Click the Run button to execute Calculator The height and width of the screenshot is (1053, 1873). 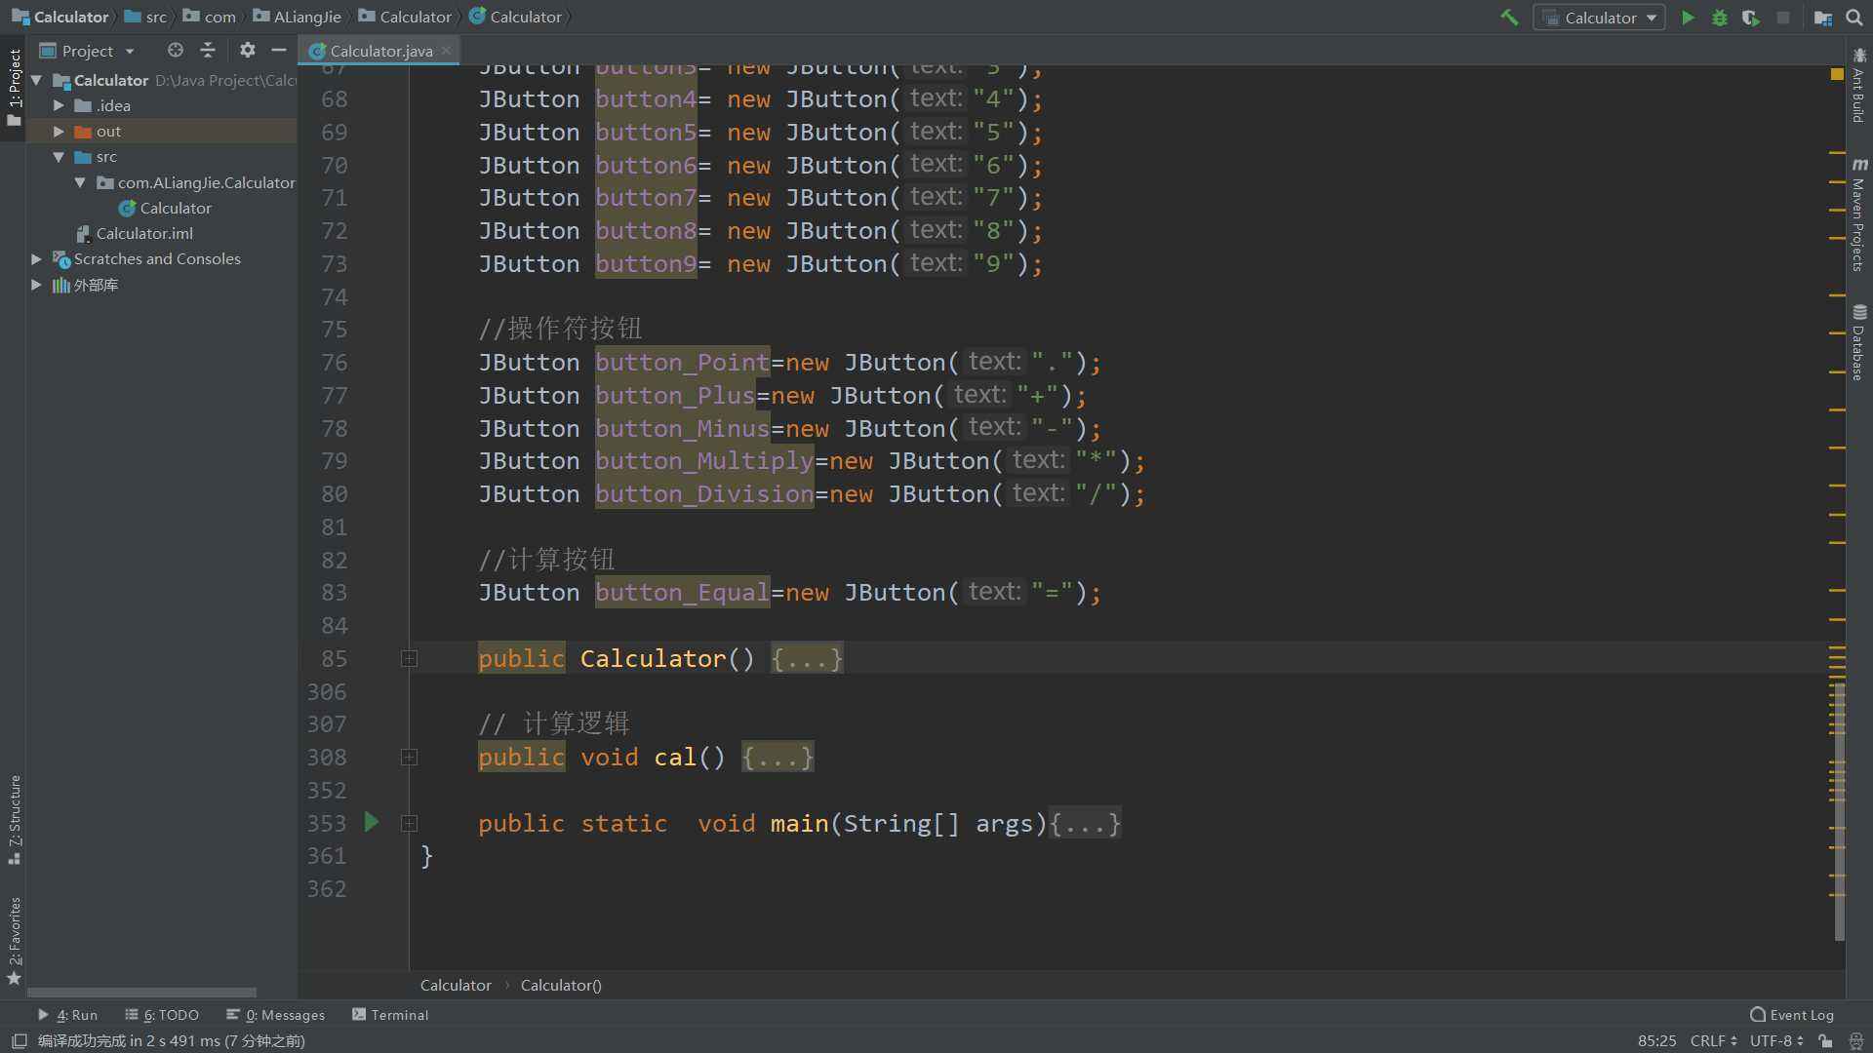[1687, 17]
